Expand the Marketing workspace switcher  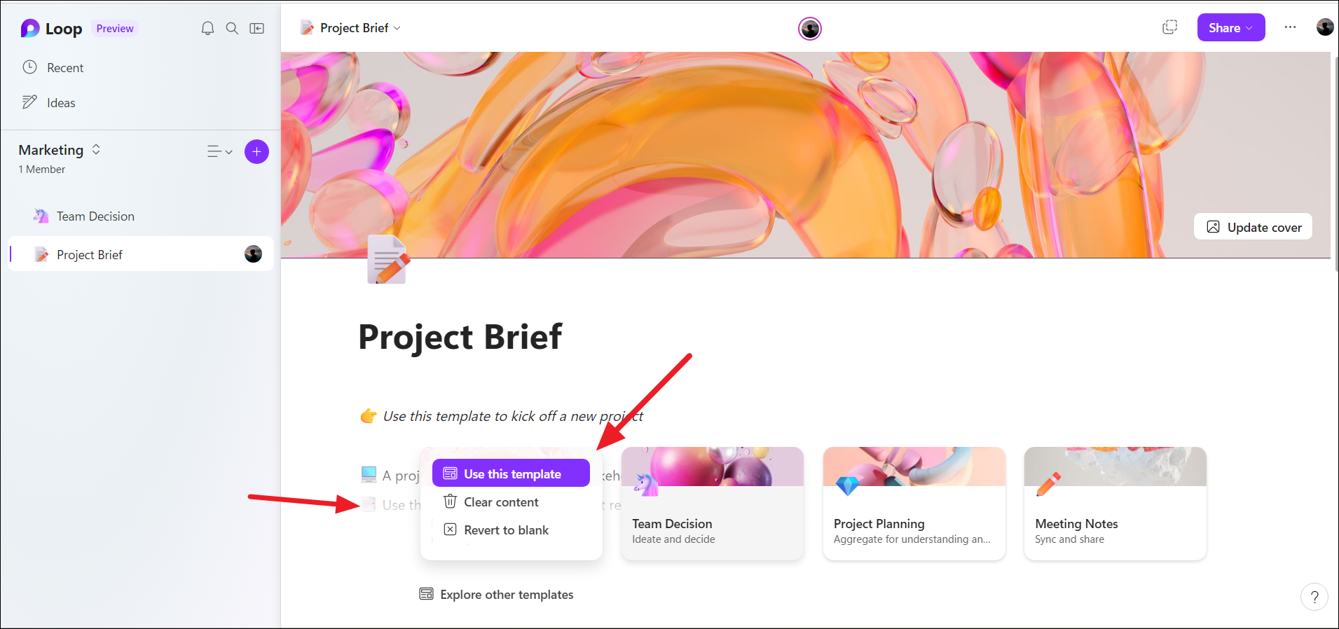tap(96, 149)
